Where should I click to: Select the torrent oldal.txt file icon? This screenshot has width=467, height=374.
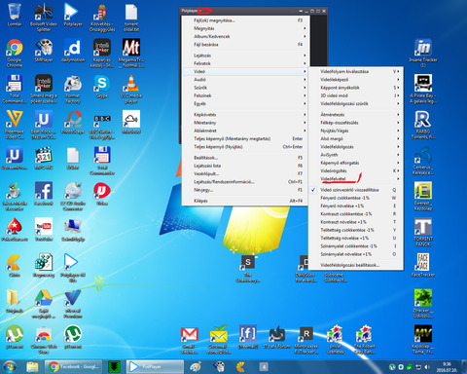[x=131, y=17]
